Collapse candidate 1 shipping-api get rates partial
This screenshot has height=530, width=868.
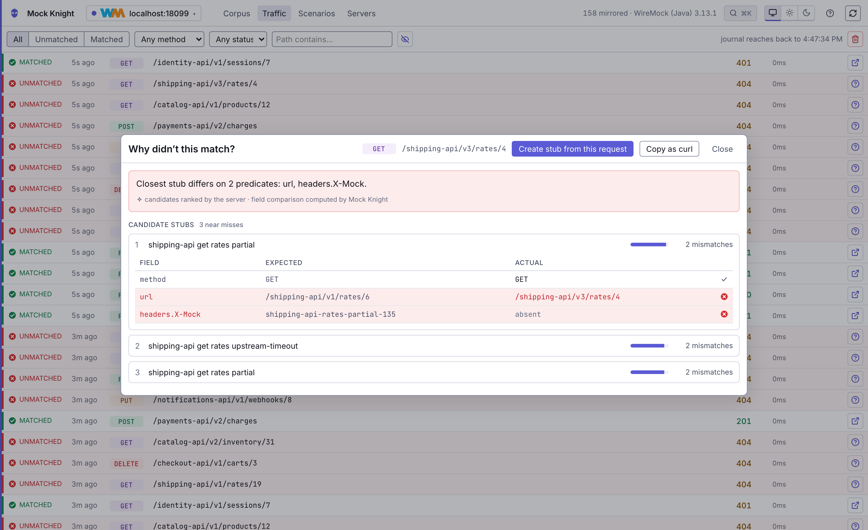434,245
